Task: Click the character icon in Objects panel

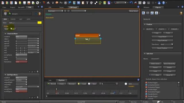Action: coord(156,13)
